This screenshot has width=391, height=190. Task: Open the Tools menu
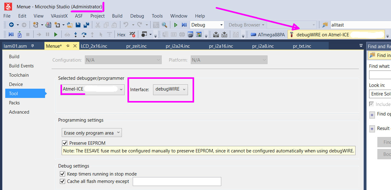[157, 16]
